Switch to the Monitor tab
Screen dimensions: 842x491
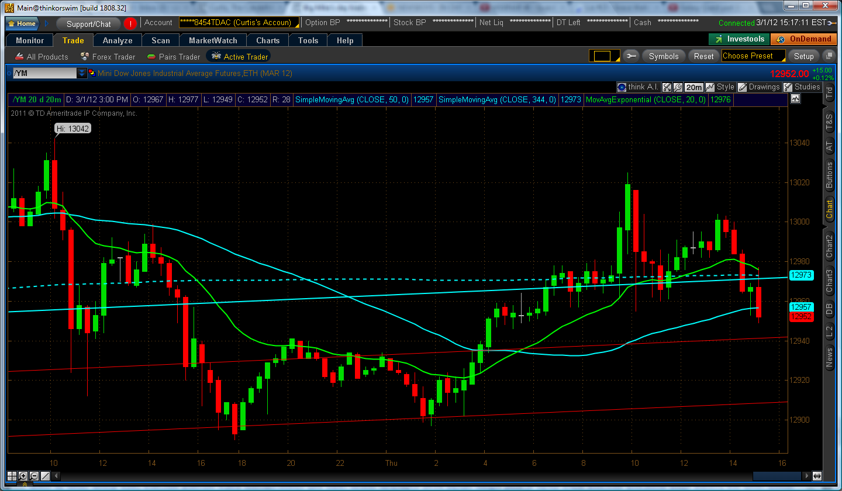[x=30, y=40]
